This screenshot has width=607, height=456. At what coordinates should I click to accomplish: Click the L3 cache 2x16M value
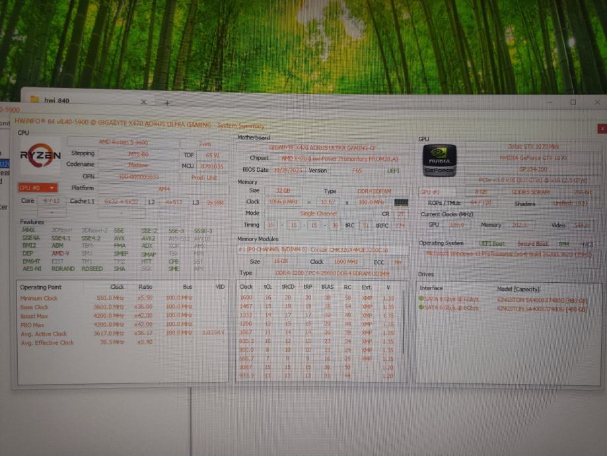(215, 203)
